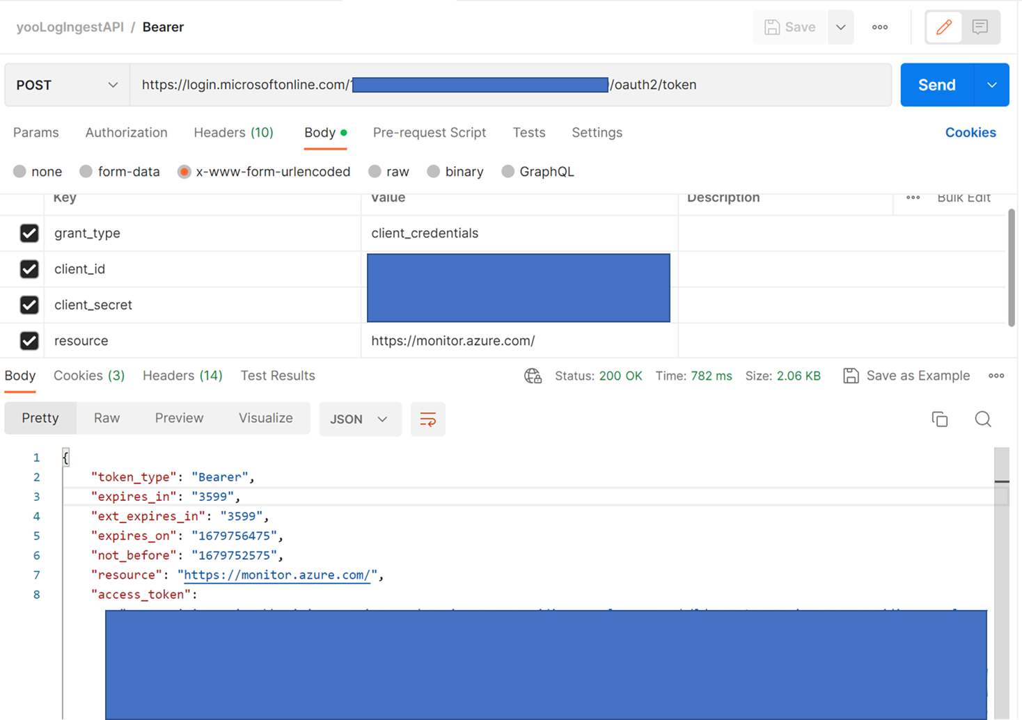Screen dimensions: 1022x720
Task: Click the edit pencil icon
Action: pyautogui.click(x=943, y=26)
